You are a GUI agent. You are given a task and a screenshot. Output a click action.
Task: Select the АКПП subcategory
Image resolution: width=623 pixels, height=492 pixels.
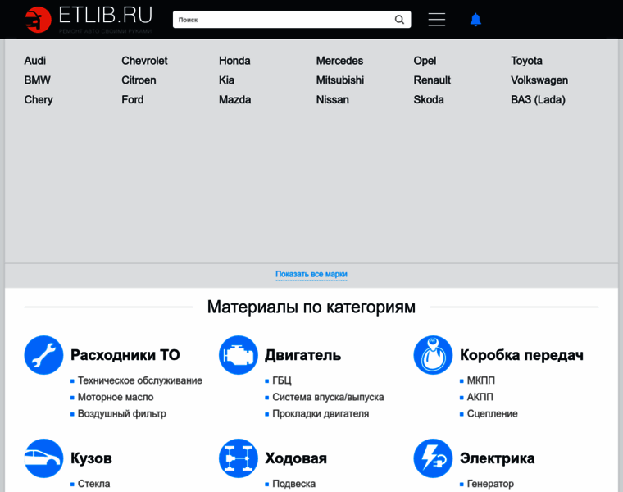480,397
